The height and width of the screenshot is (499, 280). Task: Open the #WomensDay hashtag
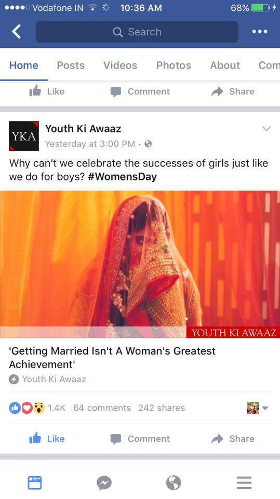pyautogui.click(x=122, y=177)
